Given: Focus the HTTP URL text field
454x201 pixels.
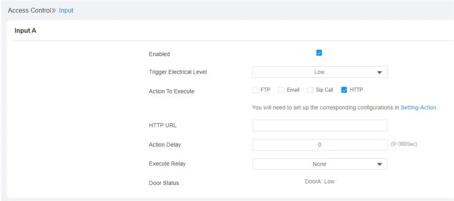Looking at the screenshot, I should pyautogui.click(x=319, y=126).
